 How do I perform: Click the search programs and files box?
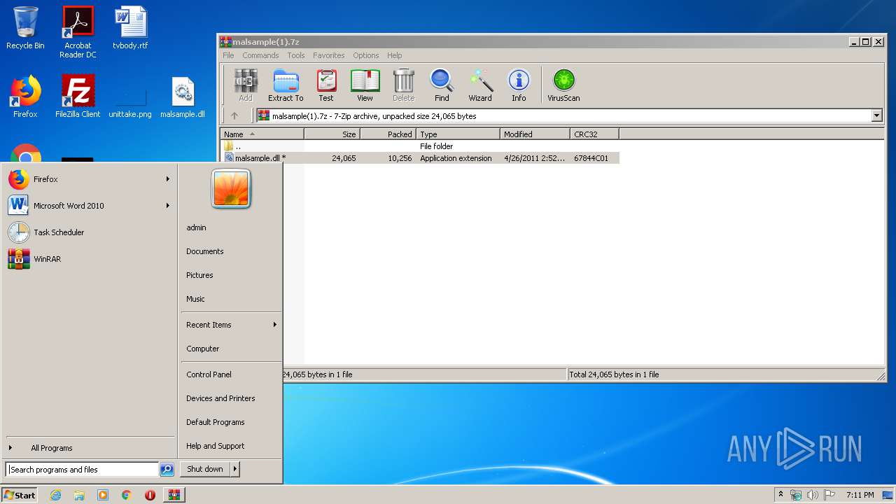coord(82,470)
